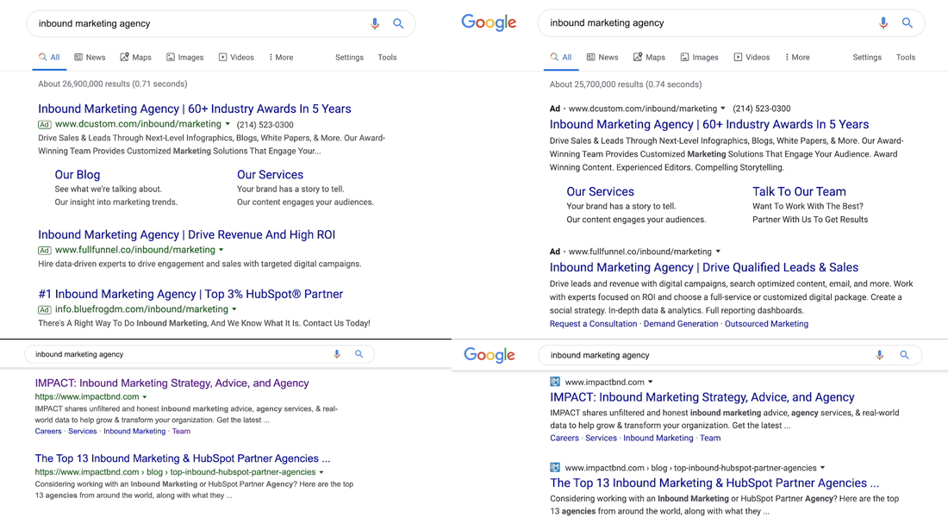Image resolution: width=948 pixels, height=517 pixels.
Task: Click Careers sitelink in the lower-left result
Action: point(48,431)
